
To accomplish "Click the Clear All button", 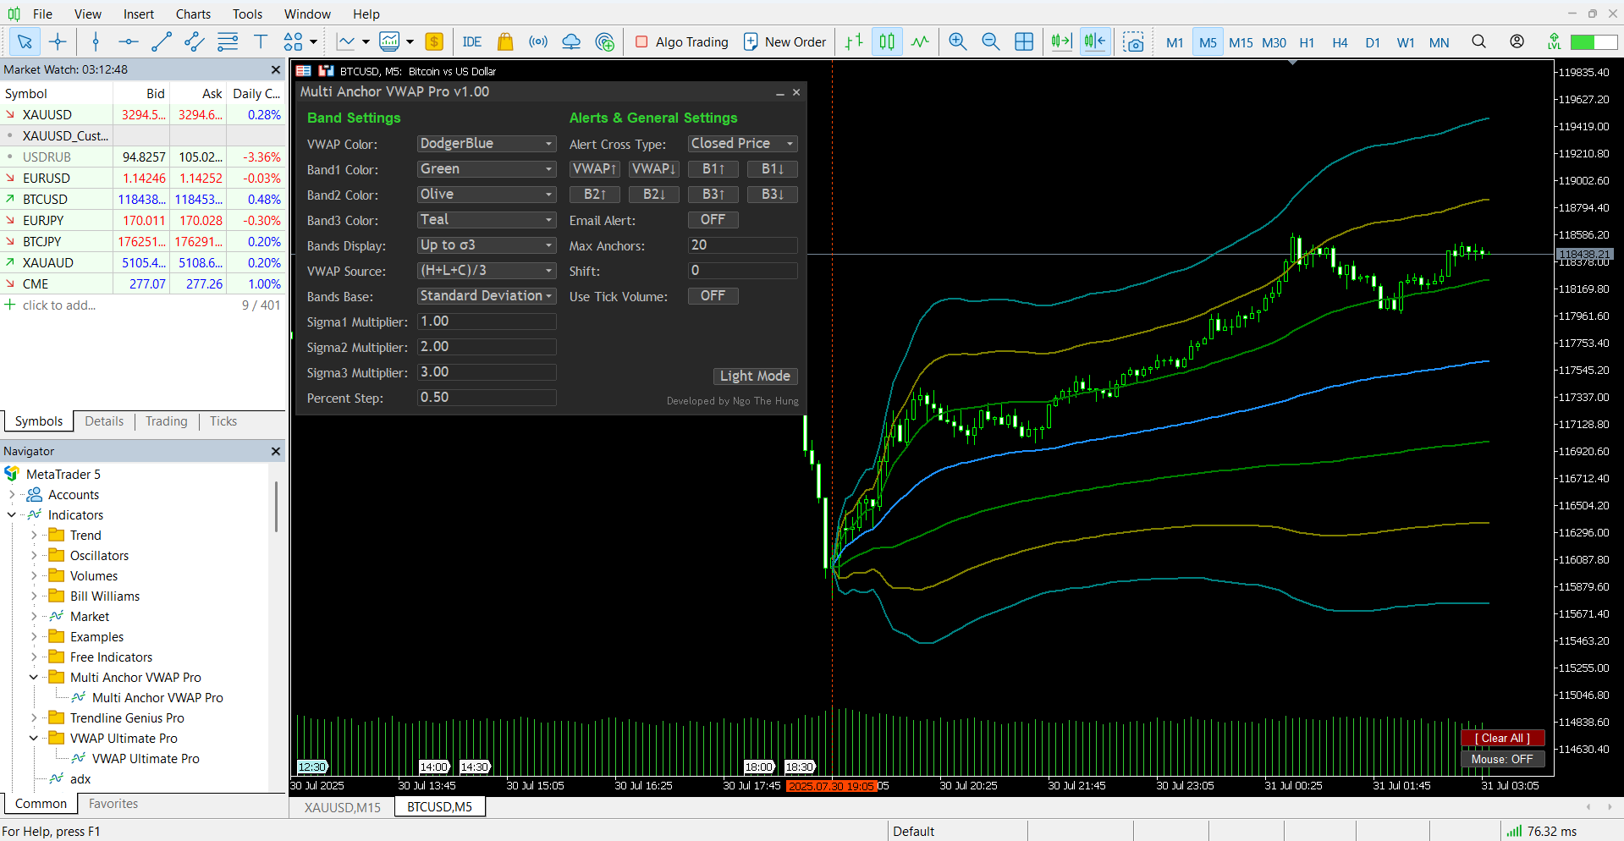I will coord(1502,739).
